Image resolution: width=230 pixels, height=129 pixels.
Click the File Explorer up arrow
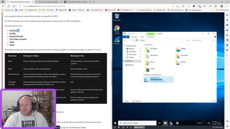[x=134, y=40]
